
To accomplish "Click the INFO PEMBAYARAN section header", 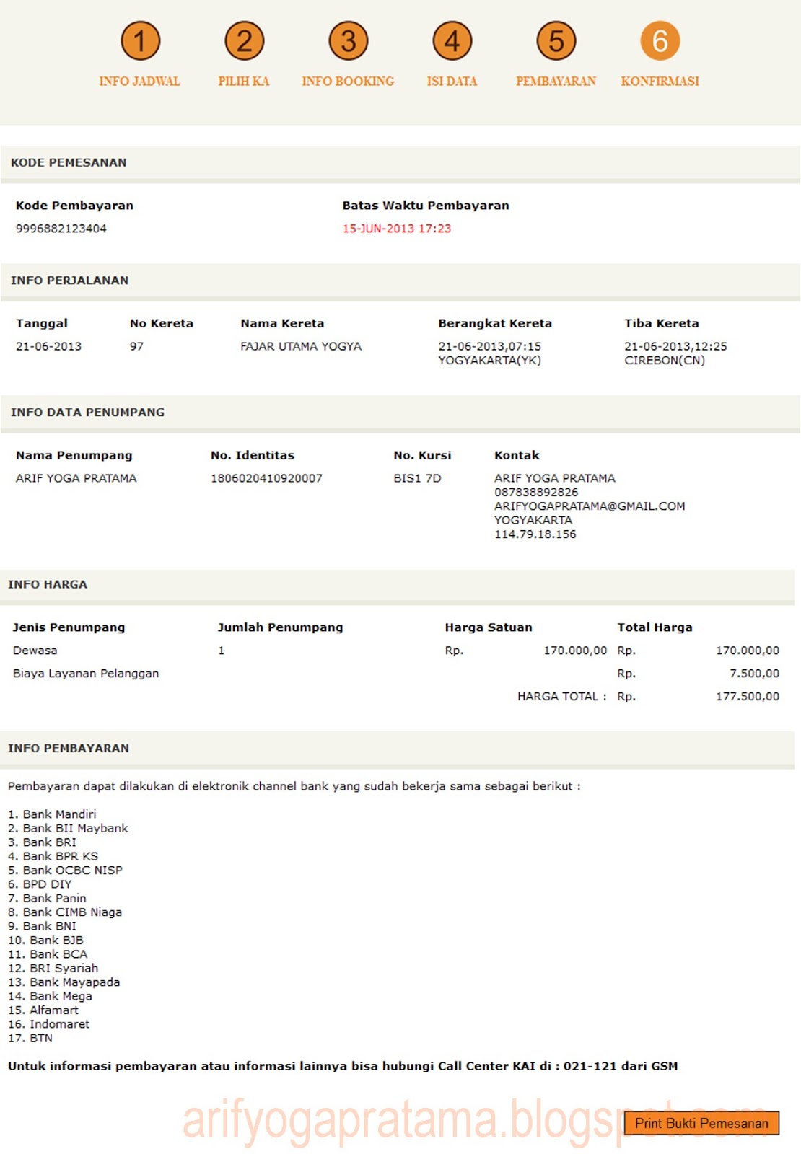I will click(x=398, y=749).
